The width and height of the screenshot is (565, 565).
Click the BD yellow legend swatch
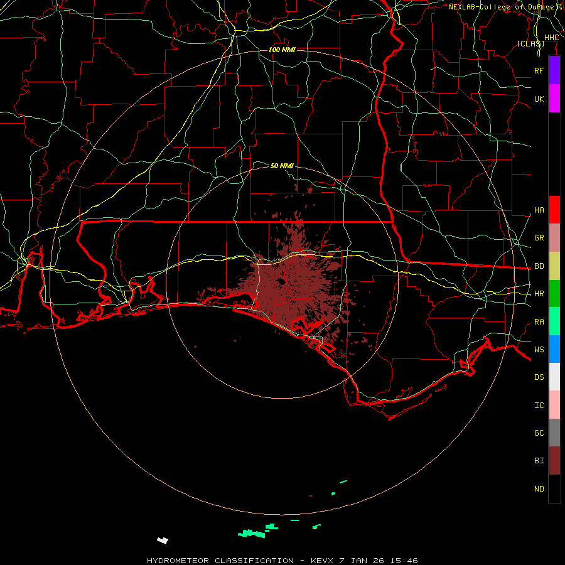[x=554, y=266]
